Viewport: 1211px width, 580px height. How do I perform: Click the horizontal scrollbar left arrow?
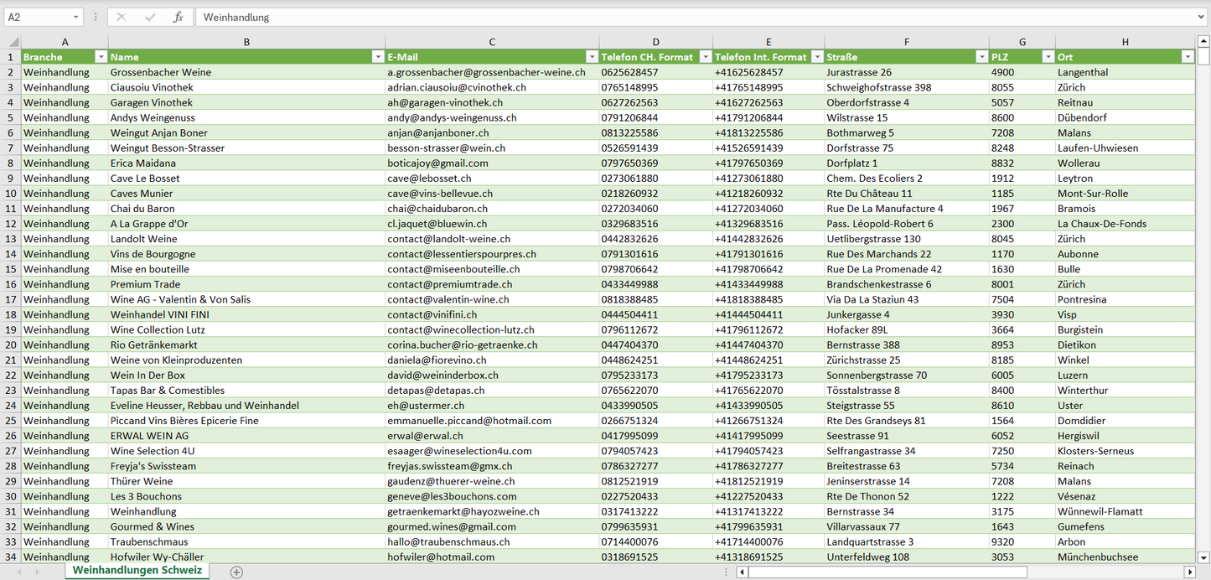[742, 572]
